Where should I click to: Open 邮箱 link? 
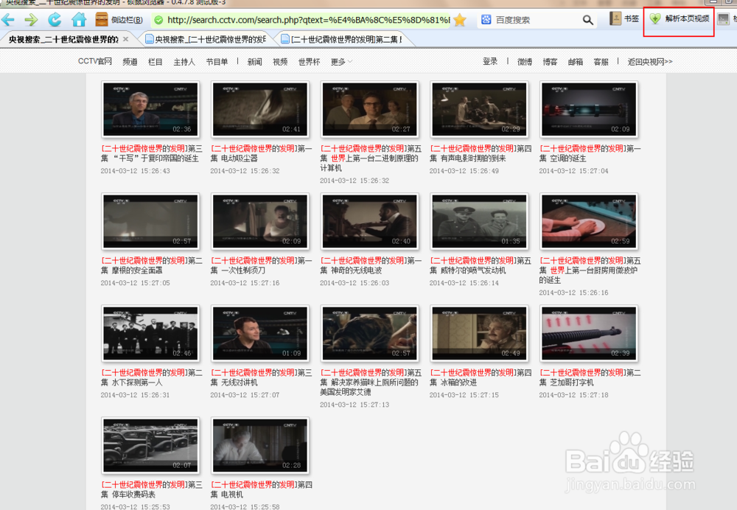click(x=576, y=62)
